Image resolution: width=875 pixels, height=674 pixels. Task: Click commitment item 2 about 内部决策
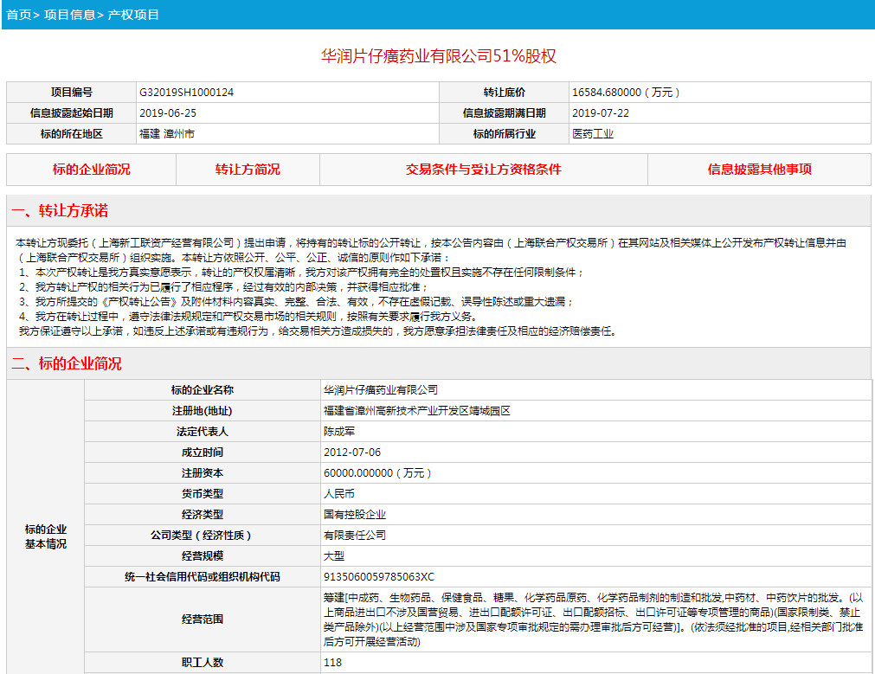pyautogui.click(x=223, y=286)
